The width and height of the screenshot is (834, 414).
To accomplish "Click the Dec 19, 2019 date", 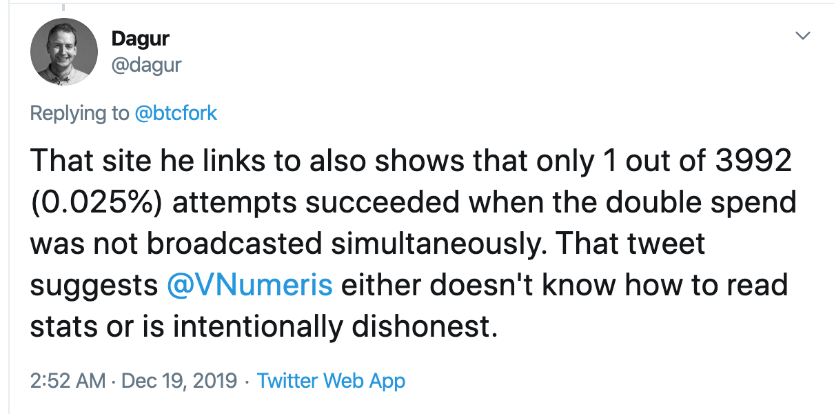I will click(179, 380).
